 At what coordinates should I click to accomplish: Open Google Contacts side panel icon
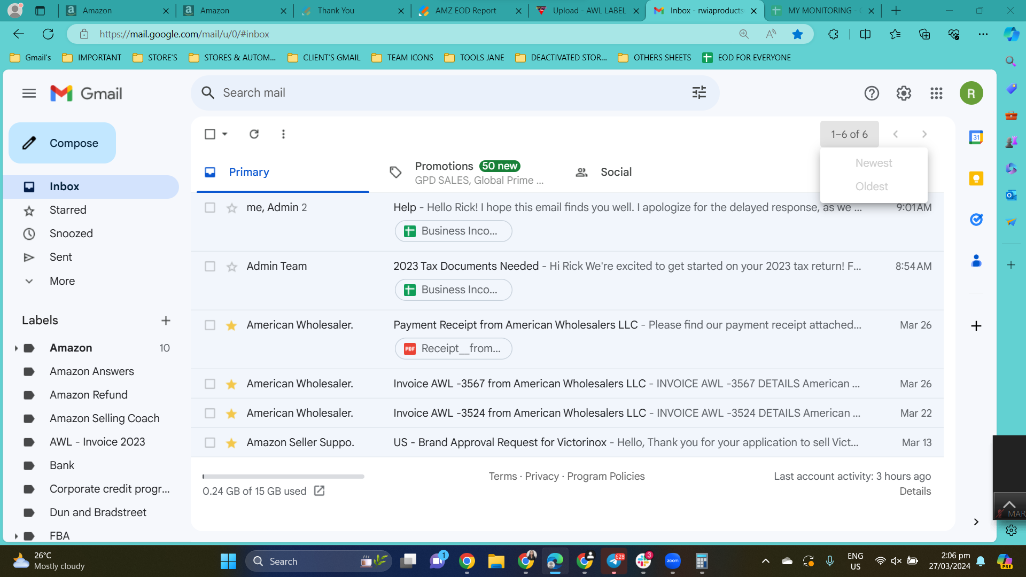976,261
